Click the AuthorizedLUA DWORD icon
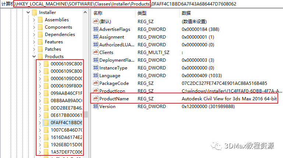Viewport: 283px width, 158px height. tap(96, 45)
